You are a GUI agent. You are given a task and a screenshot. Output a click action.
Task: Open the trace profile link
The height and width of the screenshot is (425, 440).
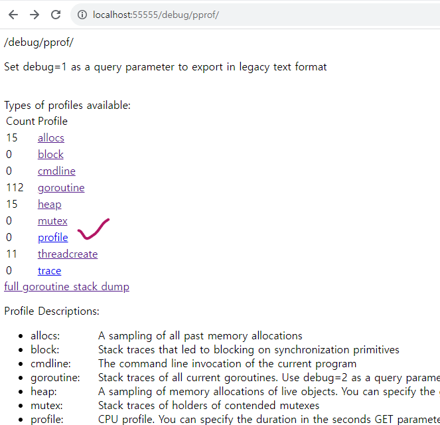(49, 271)
